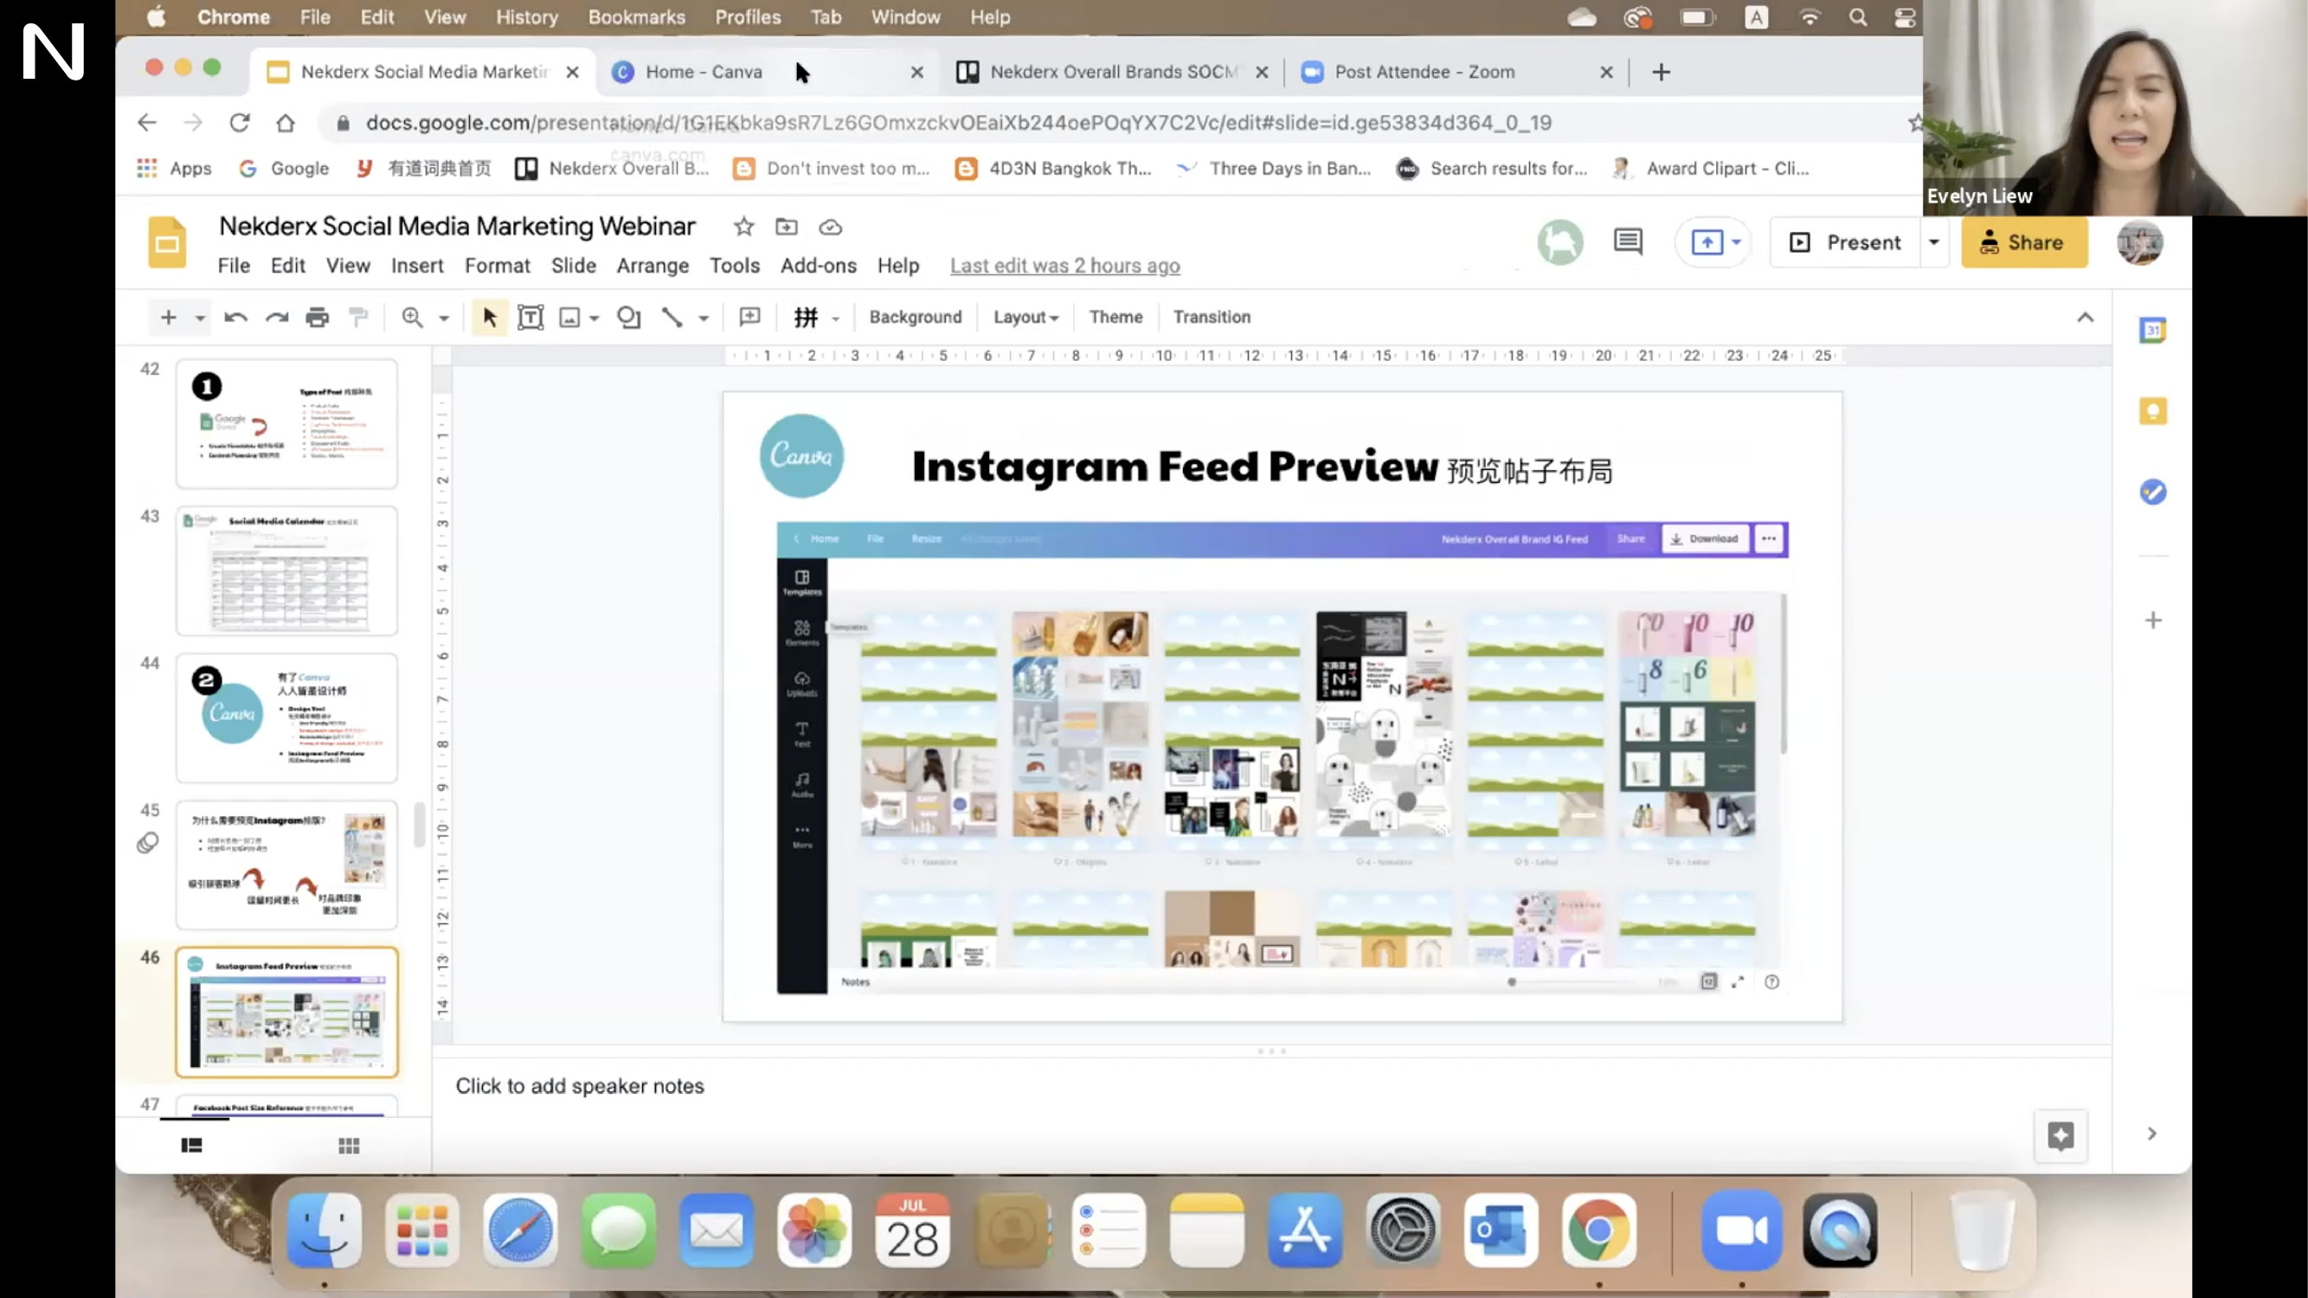Click the Chrome address bar URL

coord(959,123)
